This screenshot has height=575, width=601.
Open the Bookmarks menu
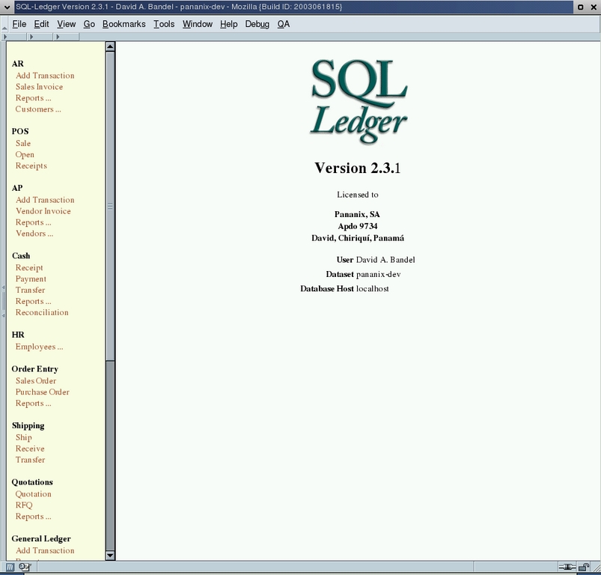[123, 24]
